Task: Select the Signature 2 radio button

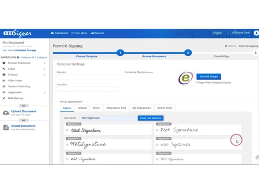Action: click(157, 130)
